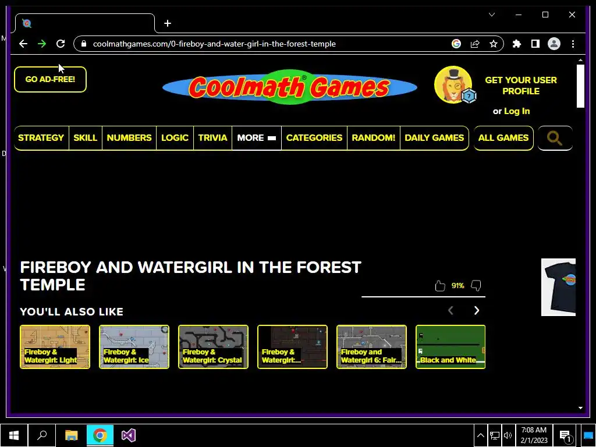Open Chrome profile avatar

(x=554, y=44)
